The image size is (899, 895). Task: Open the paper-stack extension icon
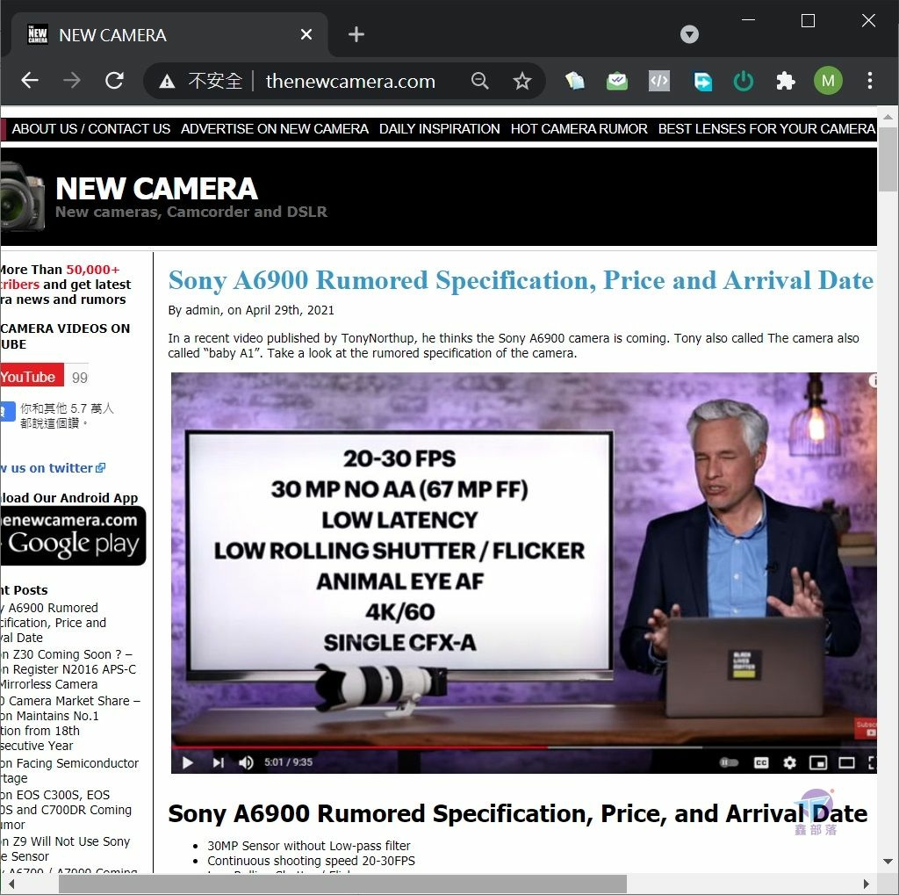pyautogui.click(x=574, y=81)
